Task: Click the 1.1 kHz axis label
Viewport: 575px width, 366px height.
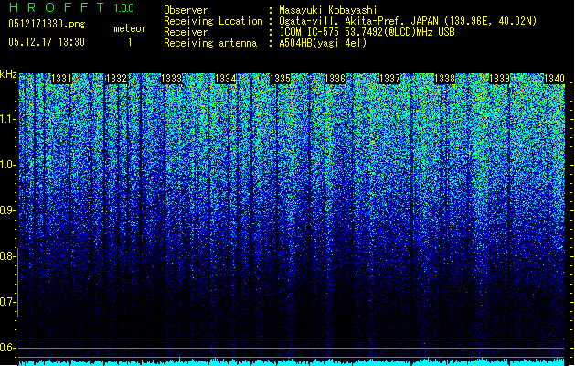Action: coord(8,119)
